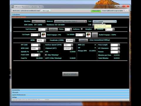Click the gauge icon beside Cut Width
Viewport: 141px width, 106px height.
tap(88, 35)
